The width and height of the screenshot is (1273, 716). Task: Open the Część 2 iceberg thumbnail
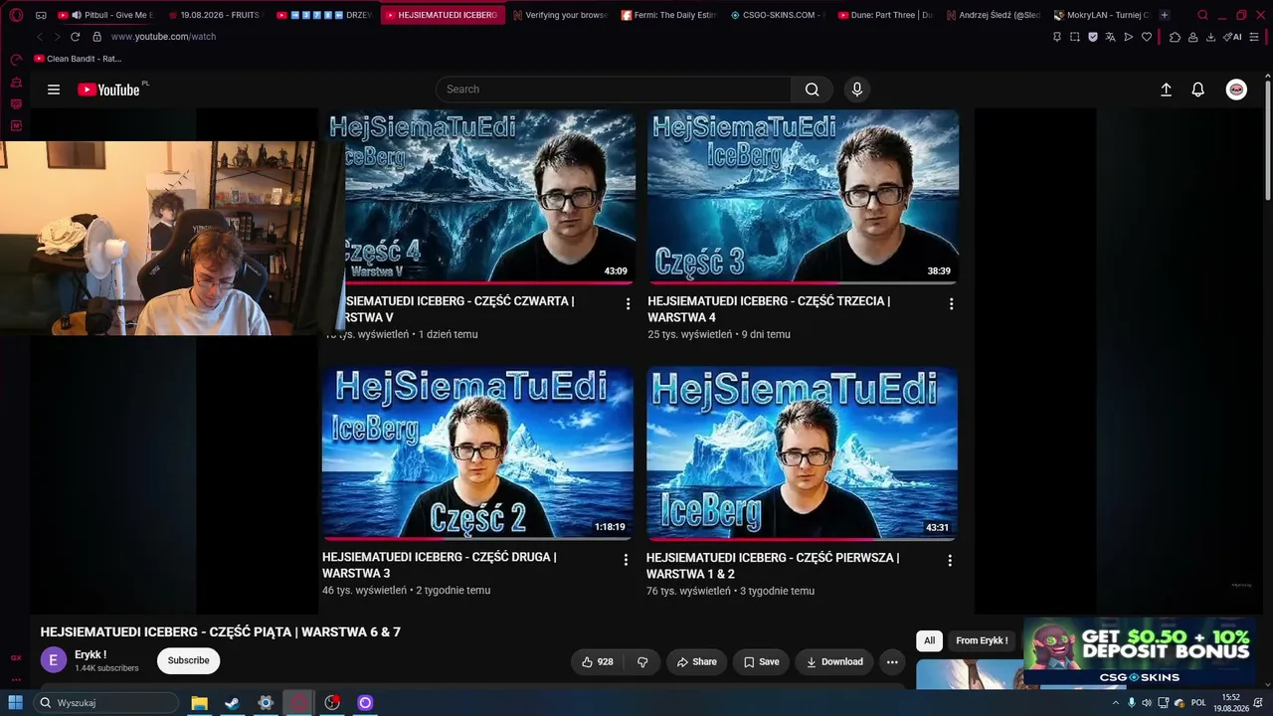click(477, 453)
